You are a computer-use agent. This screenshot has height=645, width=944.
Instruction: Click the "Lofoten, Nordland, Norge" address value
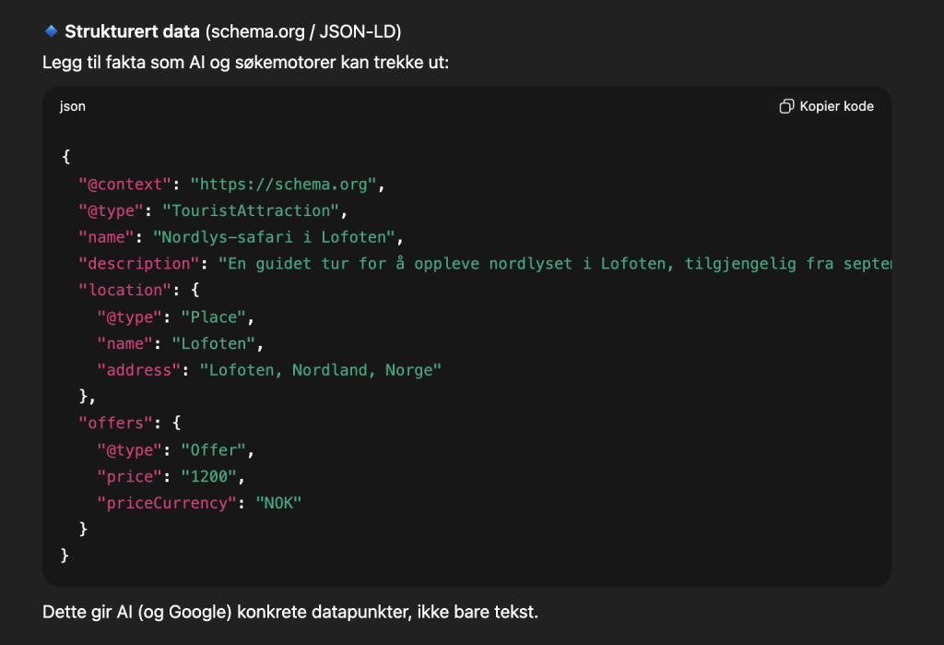pos(313,370)
